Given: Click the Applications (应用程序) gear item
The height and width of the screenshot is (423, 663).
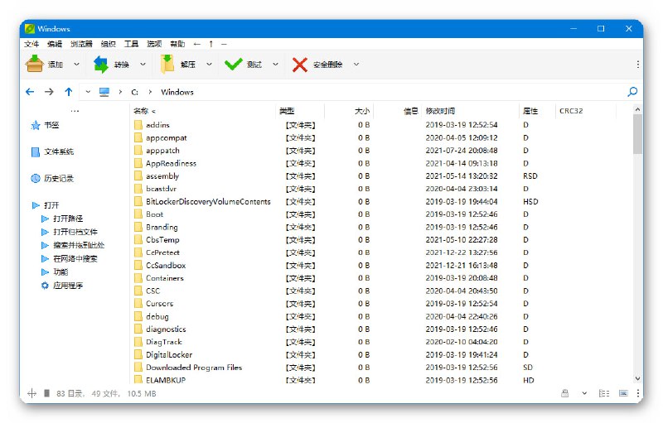Looking at the screenshot, I should click(61, 286).
